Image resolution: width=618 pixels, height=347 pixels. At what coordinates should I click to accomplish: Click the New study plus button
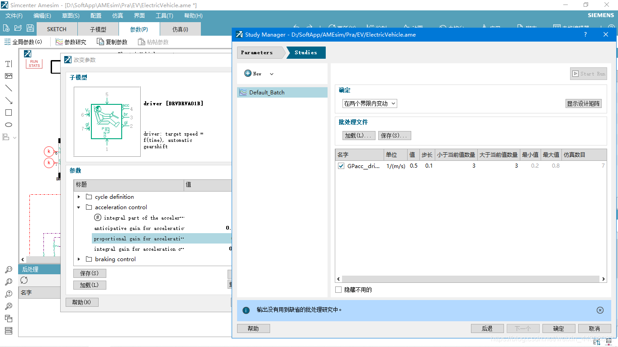253,74
